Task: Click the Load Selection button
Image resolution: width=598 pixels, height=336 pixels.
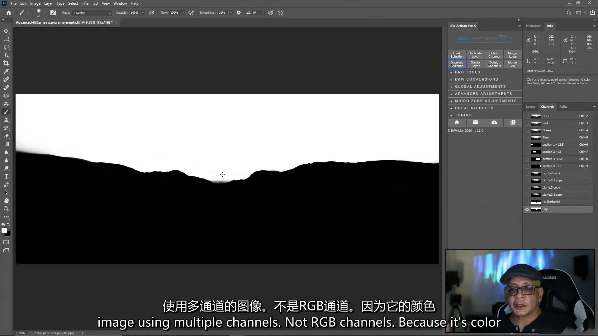Action: click(x=457, y=55)
